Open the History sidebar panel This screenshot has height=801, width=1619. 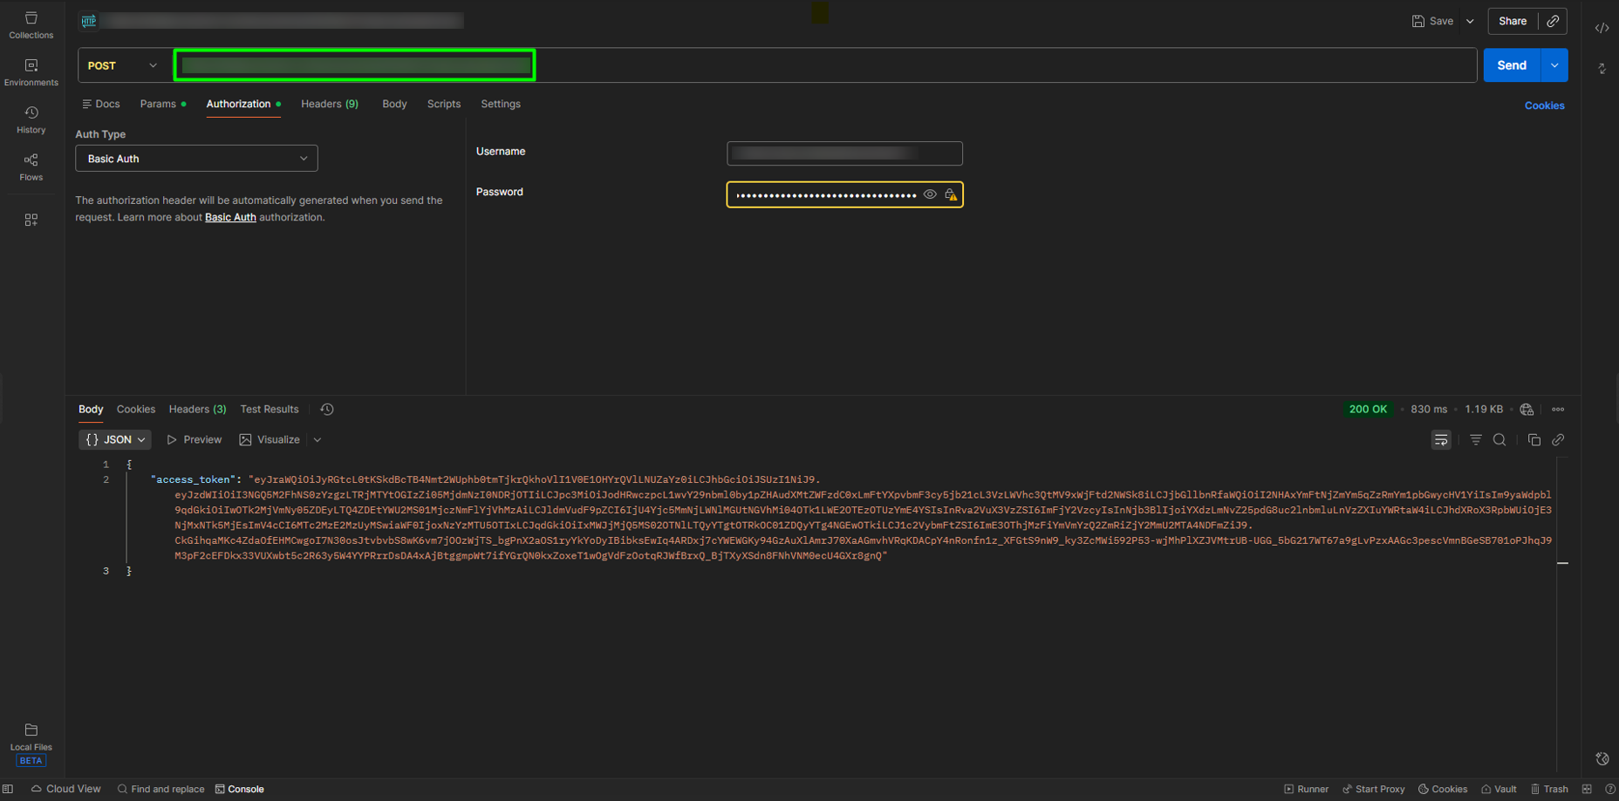(31, 119)
